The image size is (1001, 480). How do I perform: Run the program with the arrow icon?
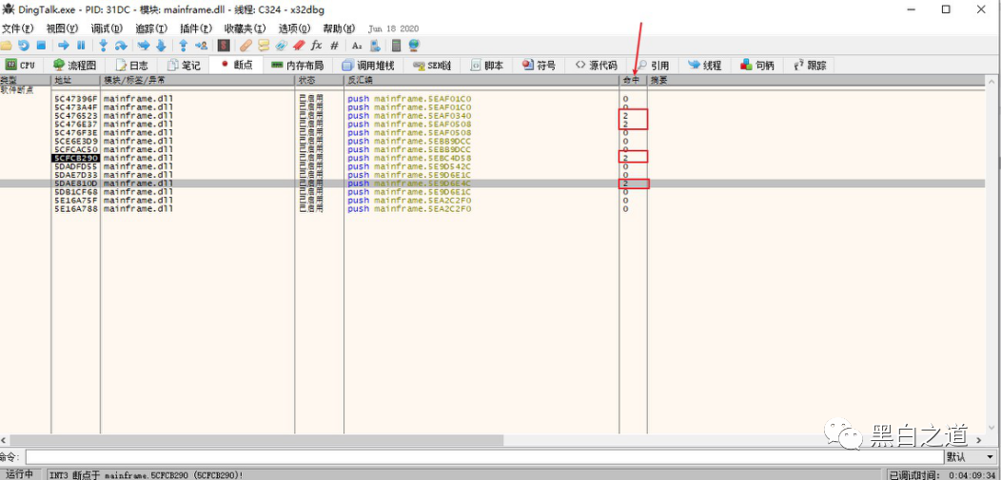tap(64, 46)
